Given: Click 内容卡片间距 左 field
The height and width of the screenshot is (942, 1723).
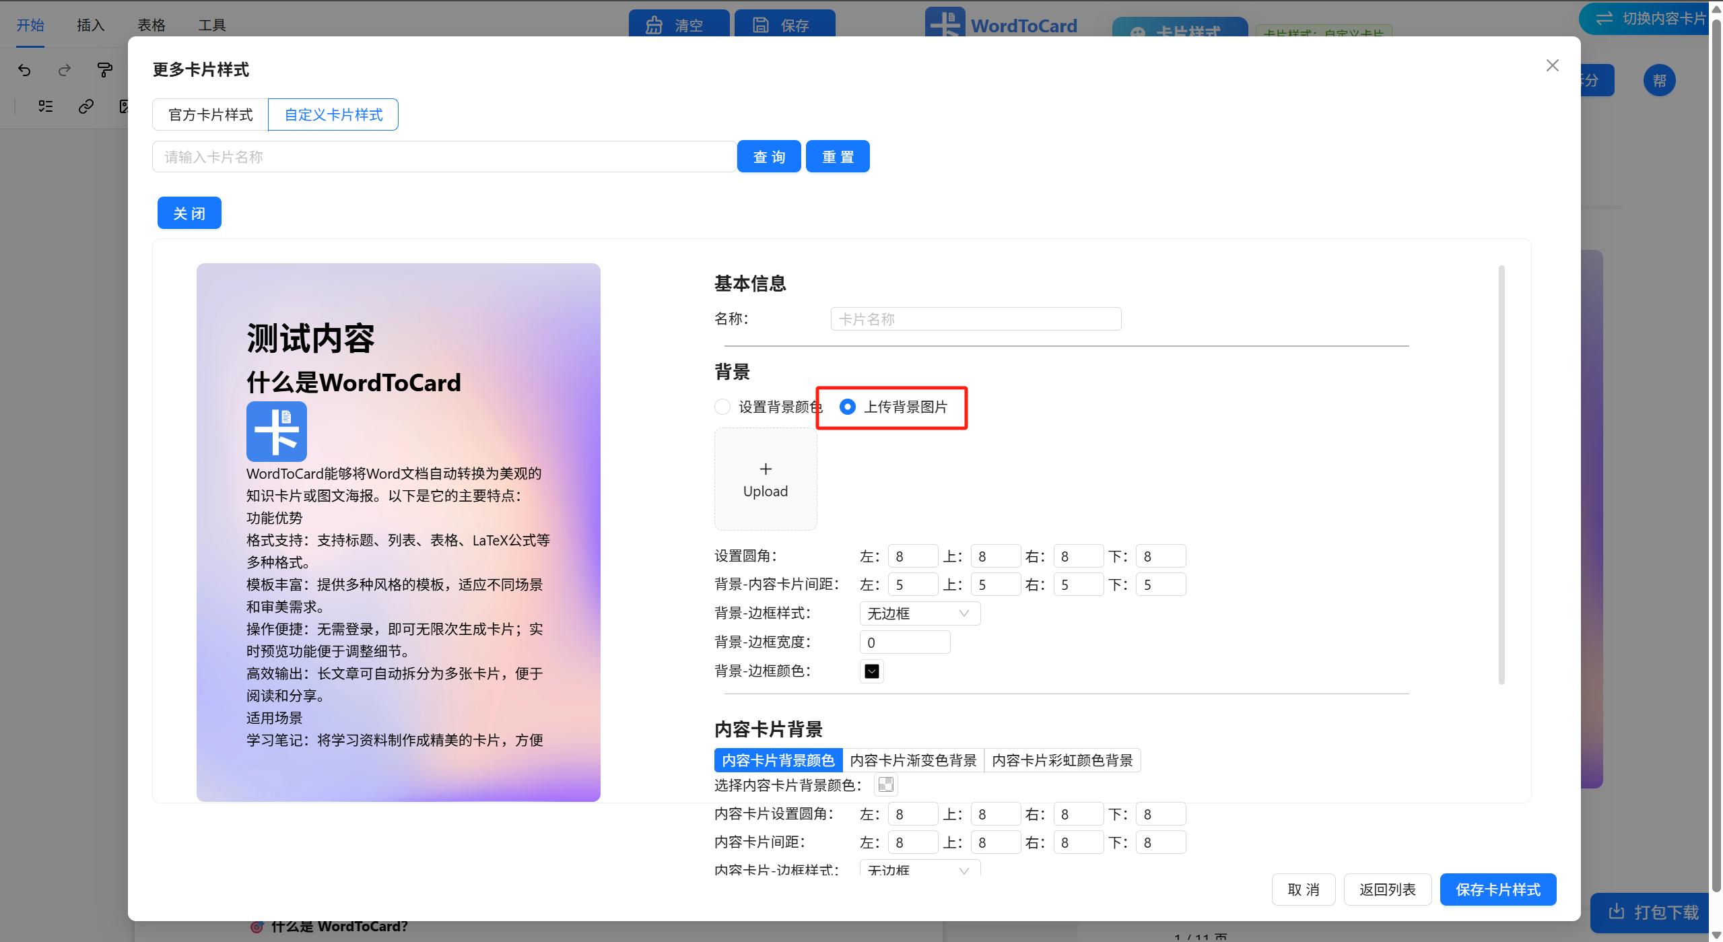Looking at the screenshot, I should 912,842.
